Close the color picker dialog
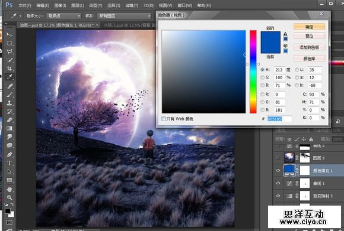This screenshot has width=344, height=231. click(x=321, y=14)
